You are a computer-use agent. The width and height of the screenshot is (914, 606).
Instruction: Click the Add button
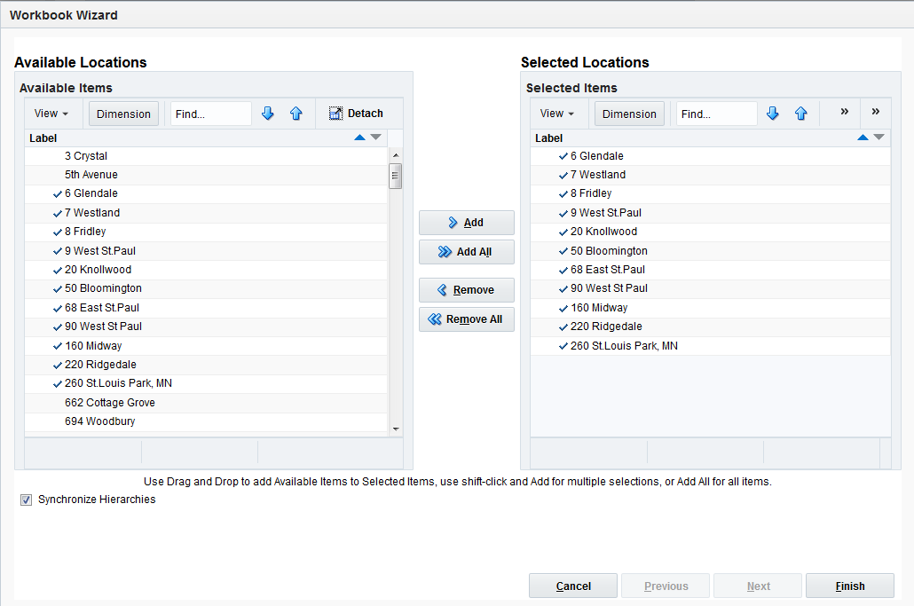click(467, 223)
